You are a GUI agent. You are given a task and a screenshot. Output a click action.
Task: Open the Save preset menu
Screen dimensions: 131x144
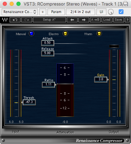pos(118,20)
